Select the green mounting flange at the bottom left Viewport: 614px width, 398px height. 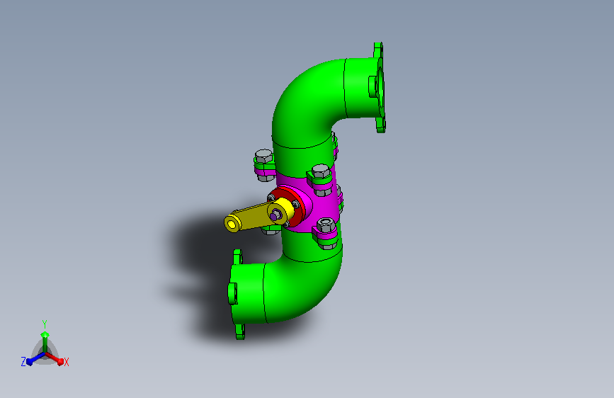point(237,294)
